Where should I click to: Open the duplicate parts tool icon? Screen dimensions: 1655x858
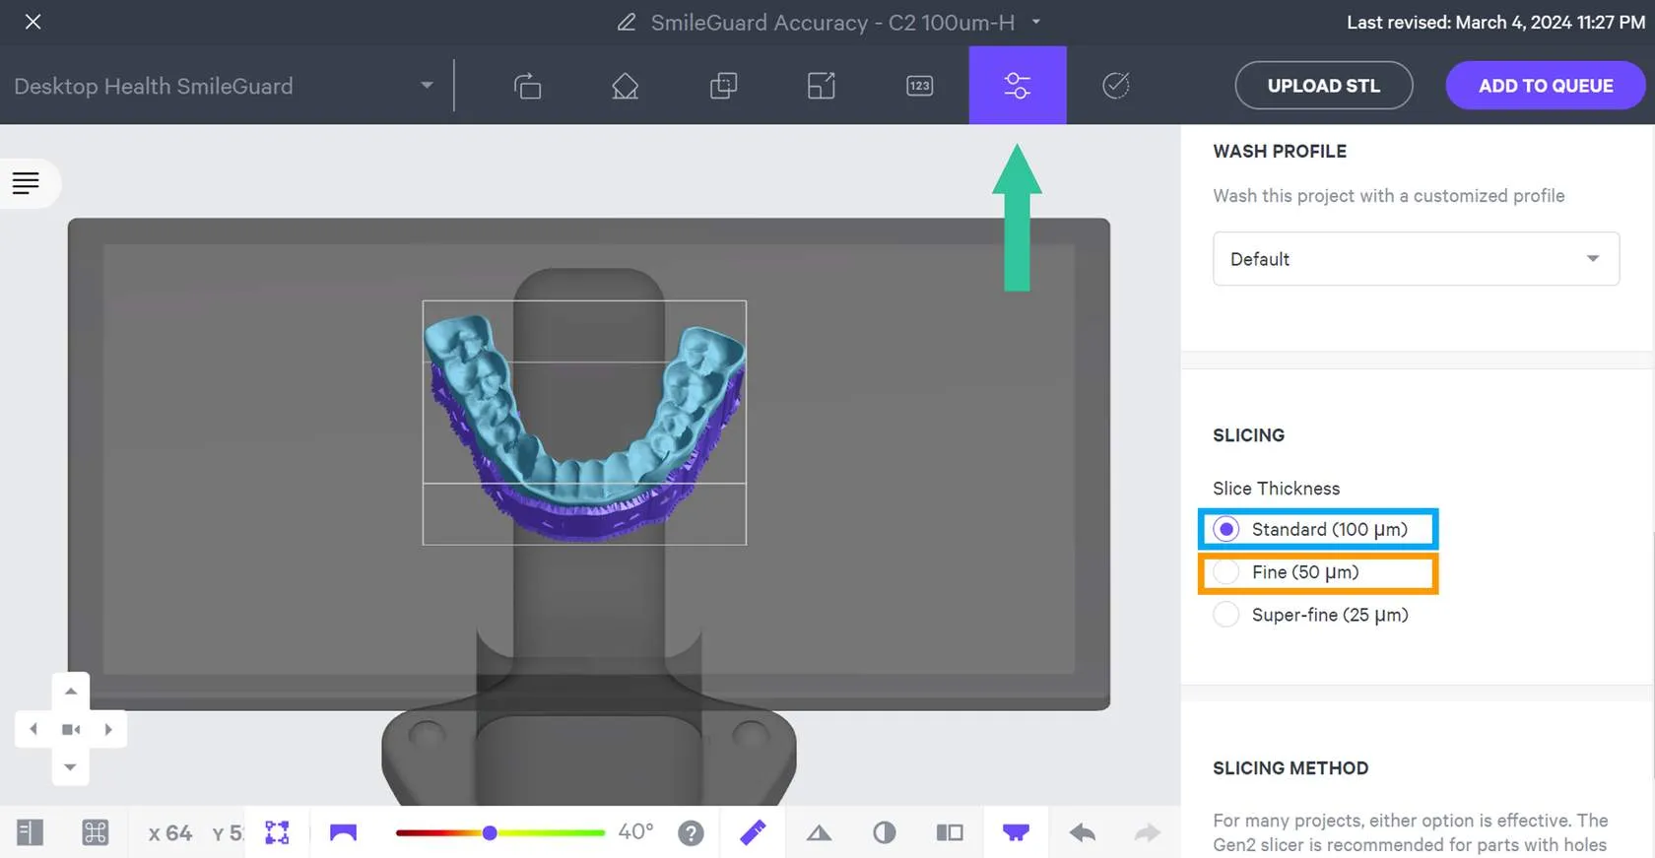click(723, 86)
